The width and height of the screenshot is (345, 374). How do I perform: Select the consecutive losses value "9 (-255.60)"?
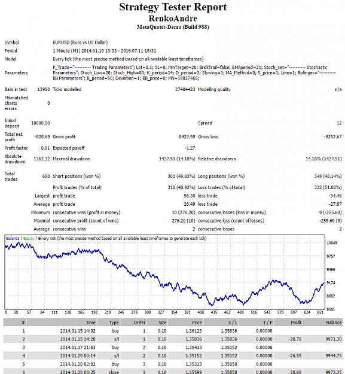(331, 212)
